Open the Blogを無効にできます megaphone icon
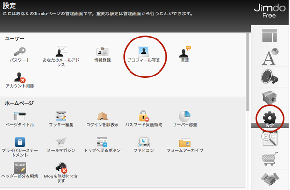Image resolution: width=290 pixels, height=190 pixels. [x=61, y=167]
